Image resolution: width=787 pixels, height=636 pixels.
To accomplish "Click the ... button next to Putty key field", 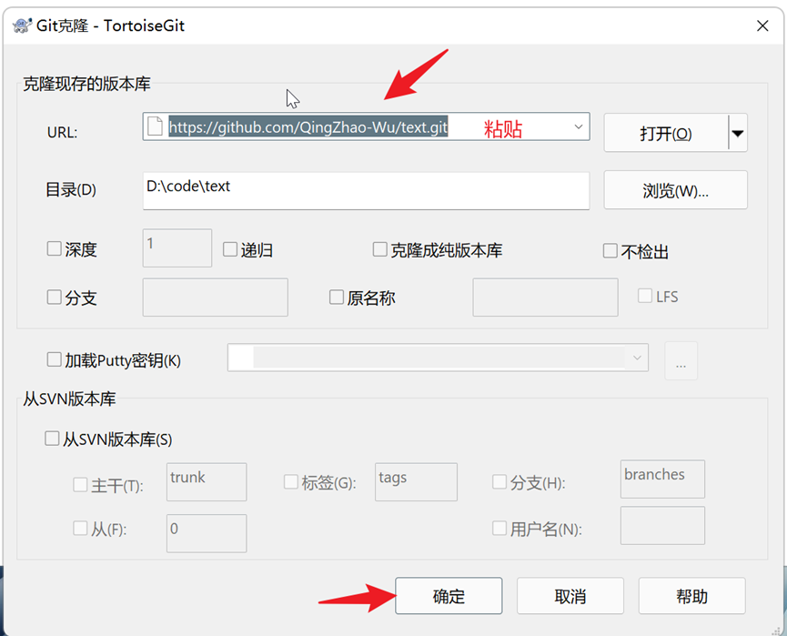I will (x=681, y=361).
